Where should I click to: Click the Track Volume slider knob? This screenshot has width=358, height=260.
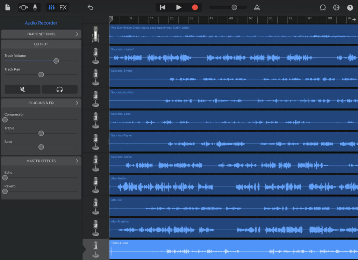(x=56, y=61)
